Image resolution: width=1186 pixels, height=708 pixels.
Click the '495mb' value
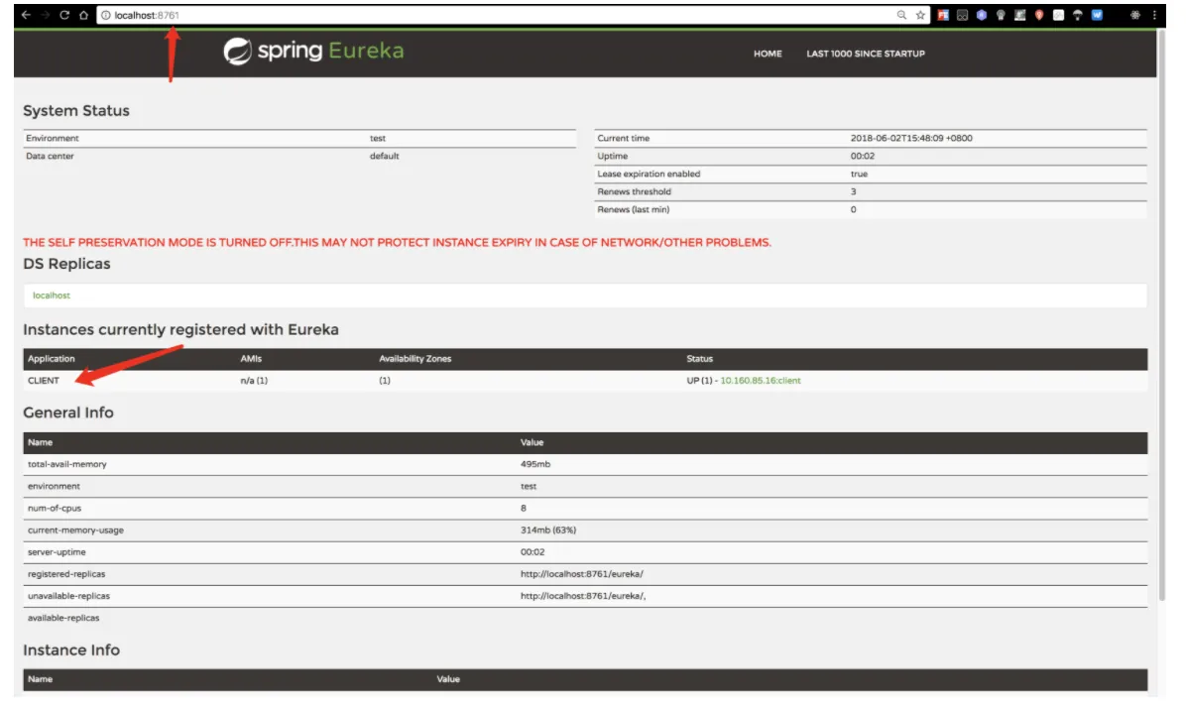click(535, 464)
